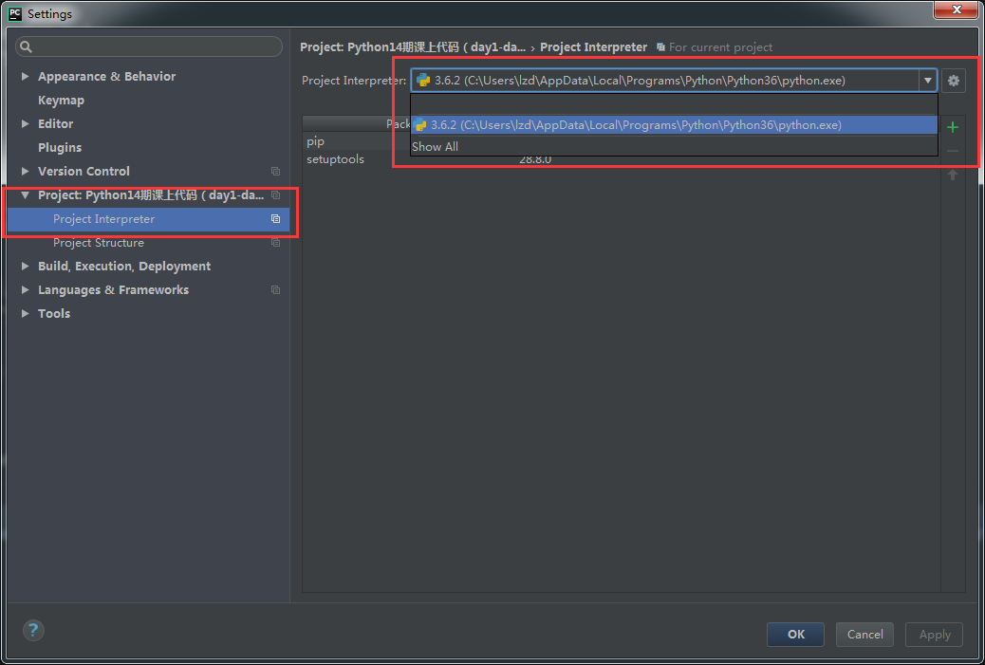Click the copy icon beside Project Interpreter row
This screenshot has width=985, height=665.
275,218
